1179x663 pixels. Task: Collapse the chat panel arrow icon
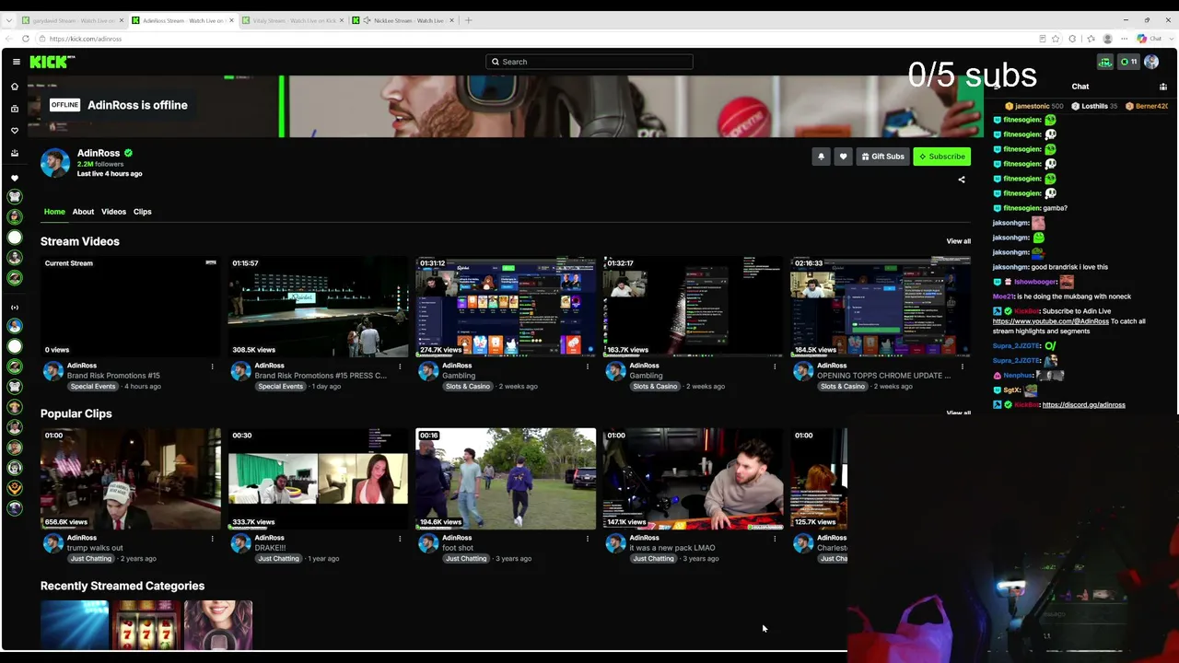pyautogui.click(x=997, y=87)
